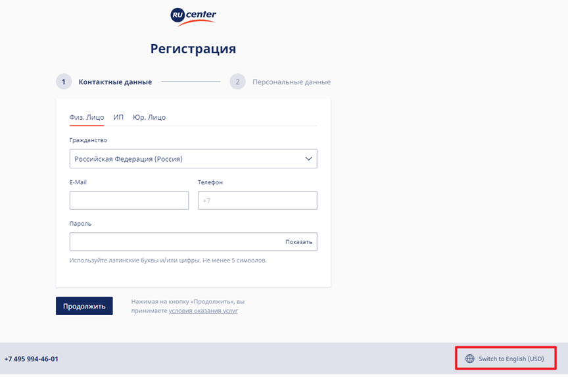Click the +7 495 994-46-01 phone number
This screenshot has height=377, width=568.
pyautogui.click(x=31, y=359)
